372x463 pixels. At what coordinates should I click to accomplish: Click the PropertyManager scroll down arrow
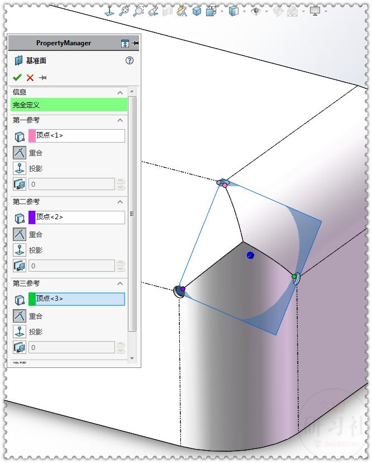click(132, 358)
